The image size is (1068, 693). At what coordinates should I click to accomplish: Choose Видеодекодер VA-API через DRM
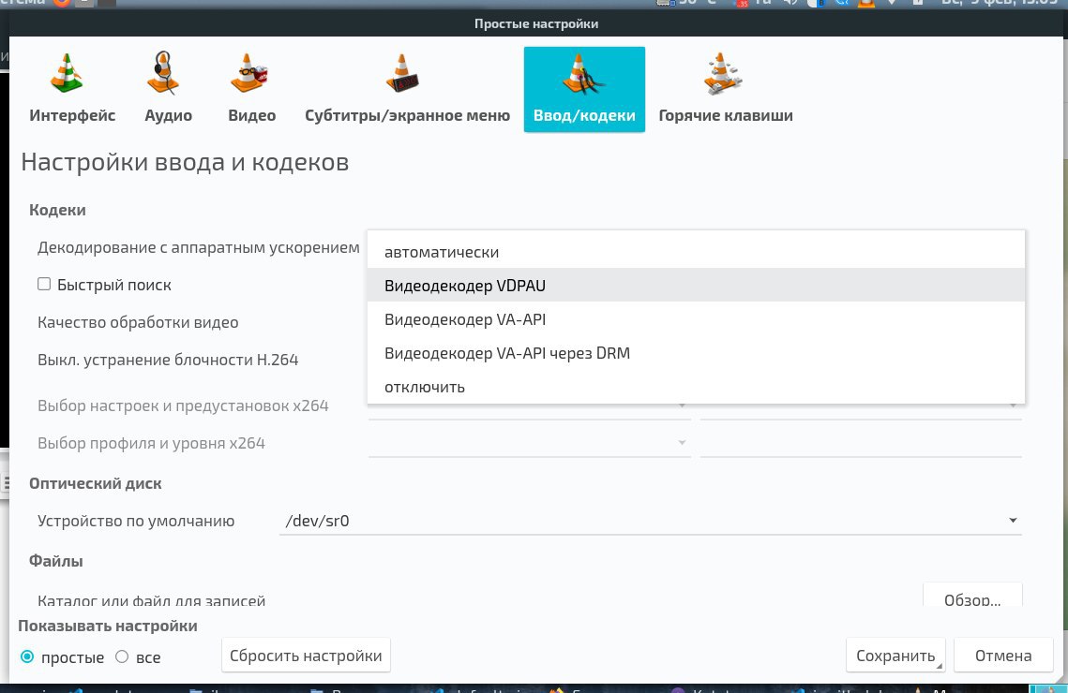tap(696, 353)
